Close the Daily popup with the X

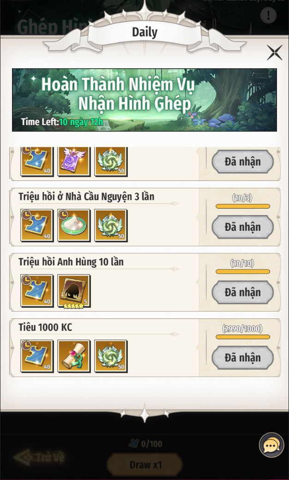[274, 52]
